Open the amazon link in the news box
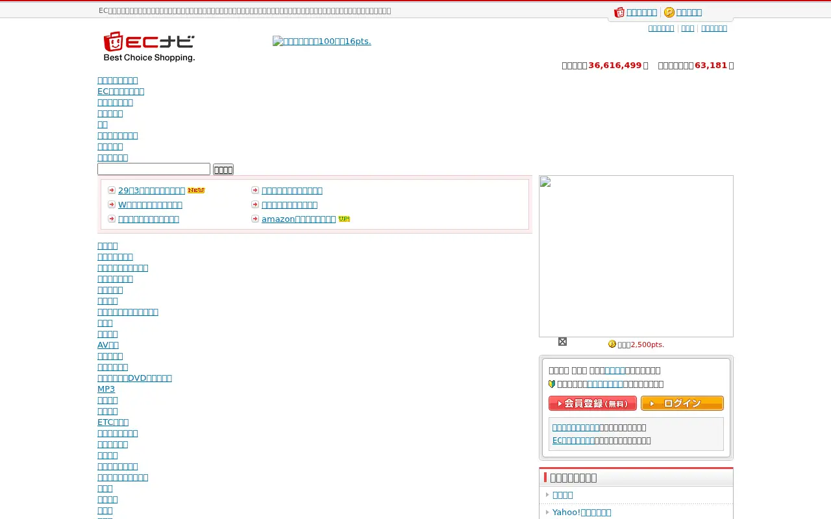This screenshot has height=519, width=831. pyautogui.click(x=299, y=219)
